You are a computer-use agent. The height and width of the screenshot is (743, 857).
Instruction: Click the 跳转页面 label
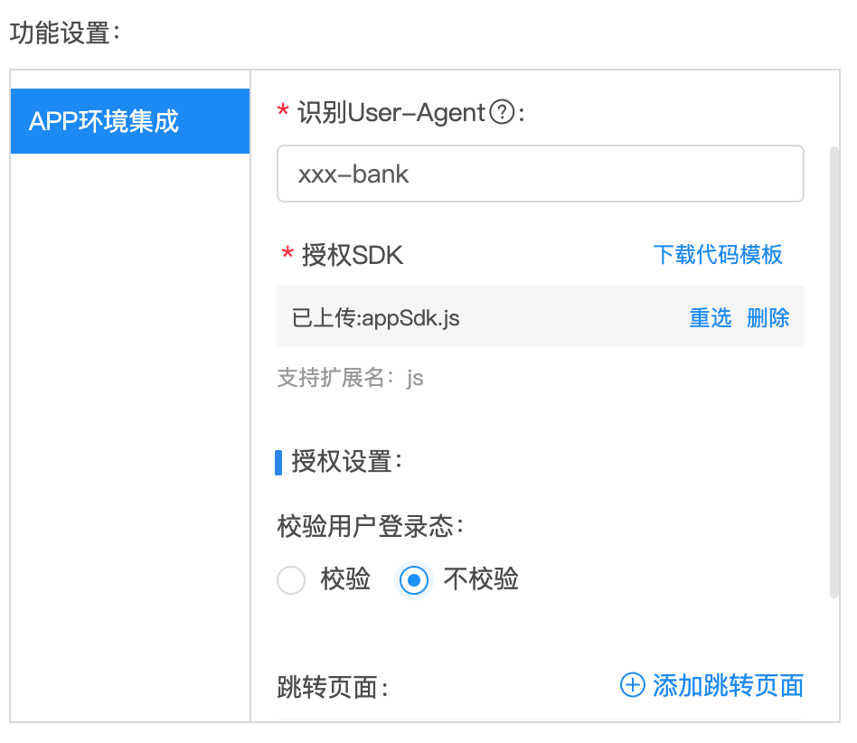point(333,687)
